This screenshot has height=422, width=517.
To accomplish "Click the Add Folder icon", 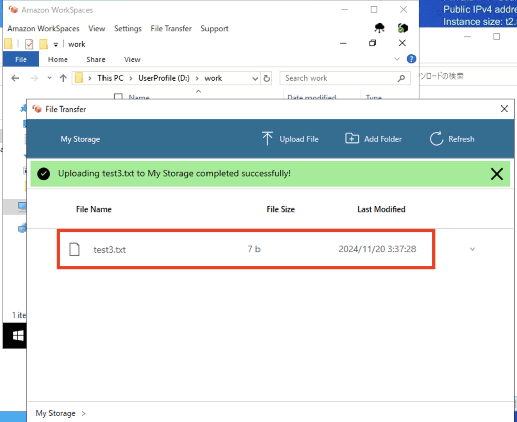I will pos(352,139).
